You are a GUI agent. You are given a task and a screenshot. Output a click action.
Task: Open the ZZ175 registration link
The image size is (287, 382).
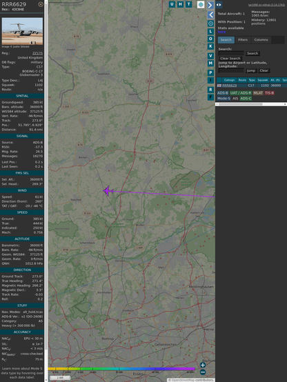click(37, 53)
